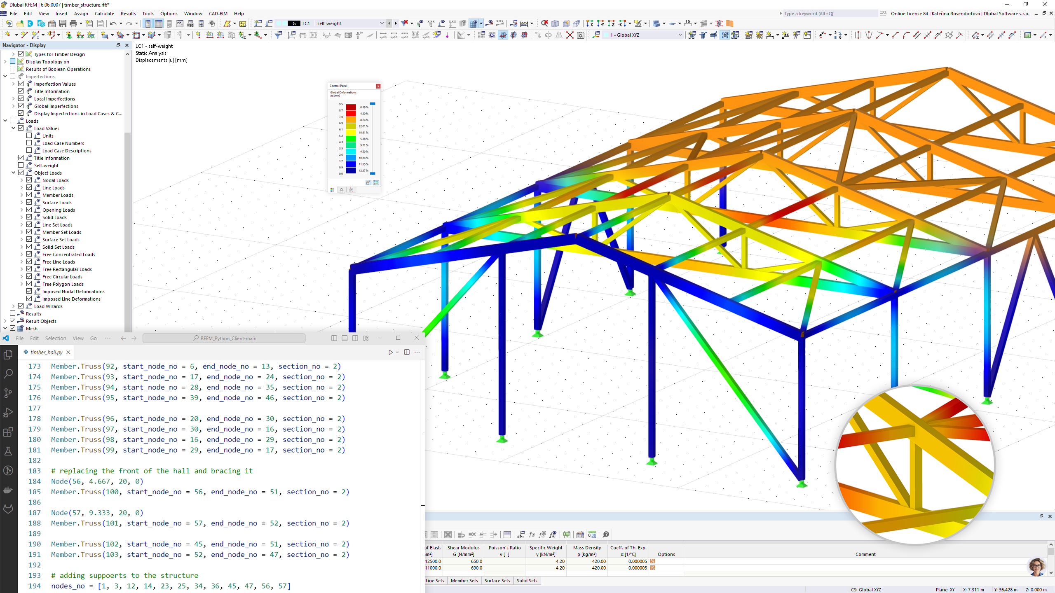Toggle visibility of Global Imperfections
Image resolution: width=1055 pixels, height=593 pixels.
tap(21, 106)
